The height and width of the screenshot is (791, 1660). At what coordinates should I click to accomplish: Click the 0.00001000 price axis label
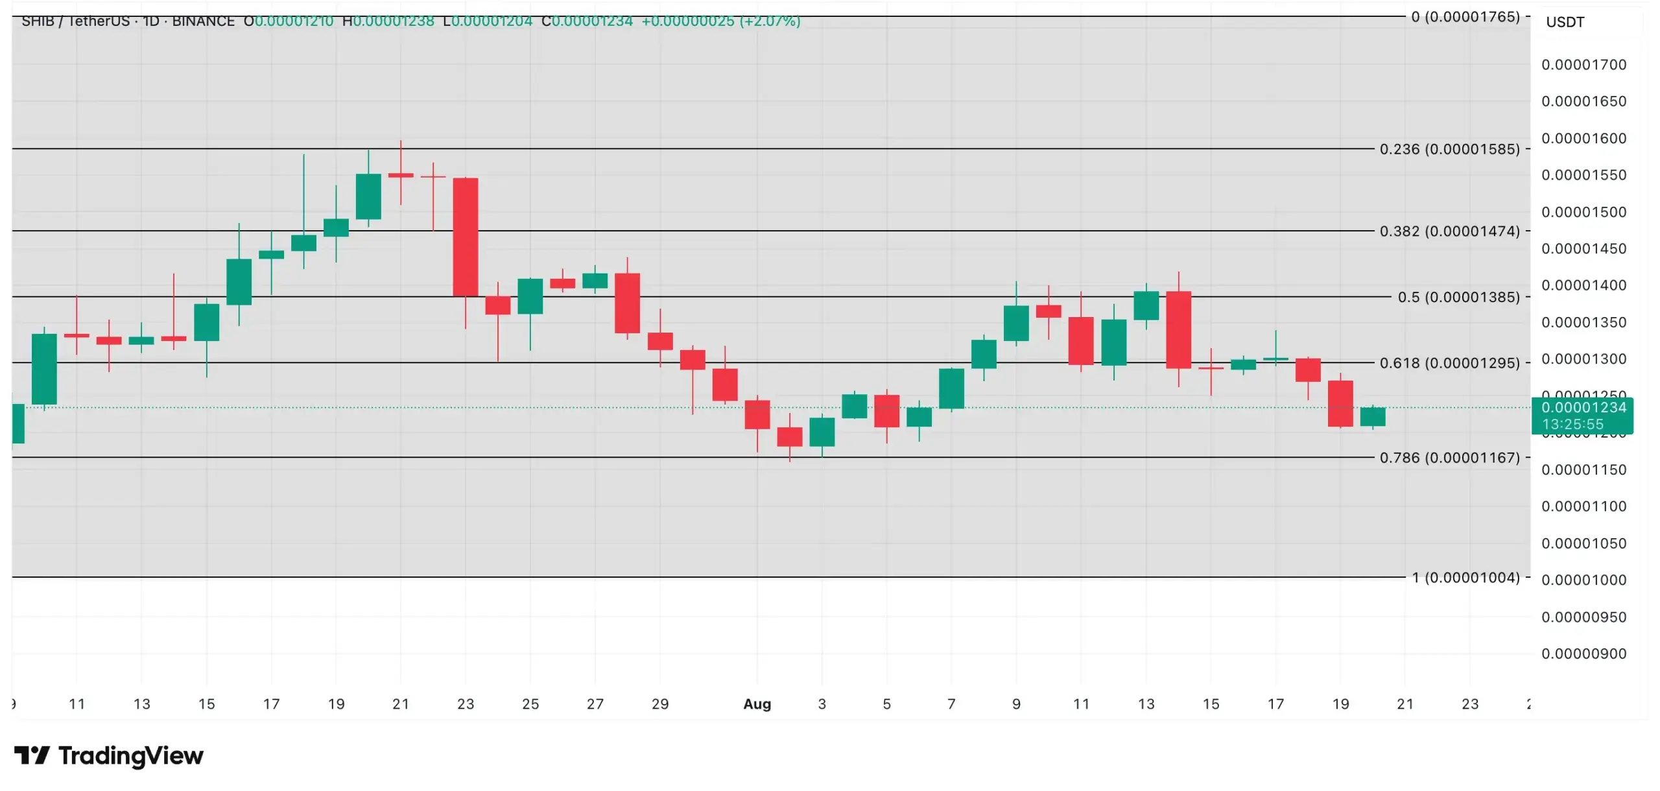pyautogui.click(x=1583, y=580)
